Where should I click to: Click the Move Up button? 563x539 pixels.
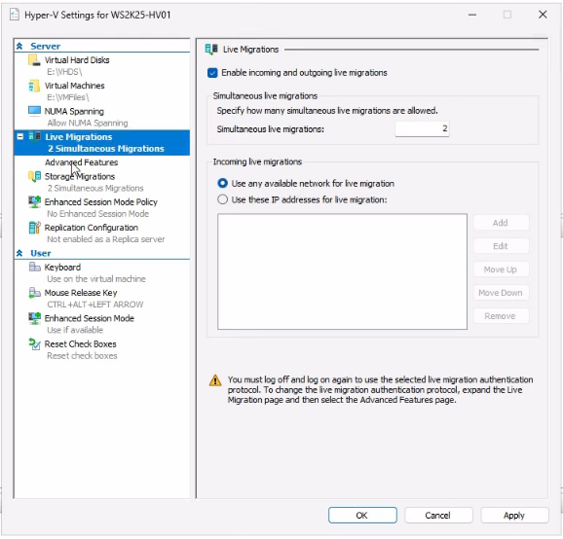(x=501, y=269)
